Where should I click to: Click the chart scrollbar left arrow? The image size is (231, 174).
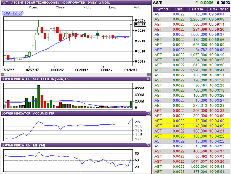[x=3, y=75]
